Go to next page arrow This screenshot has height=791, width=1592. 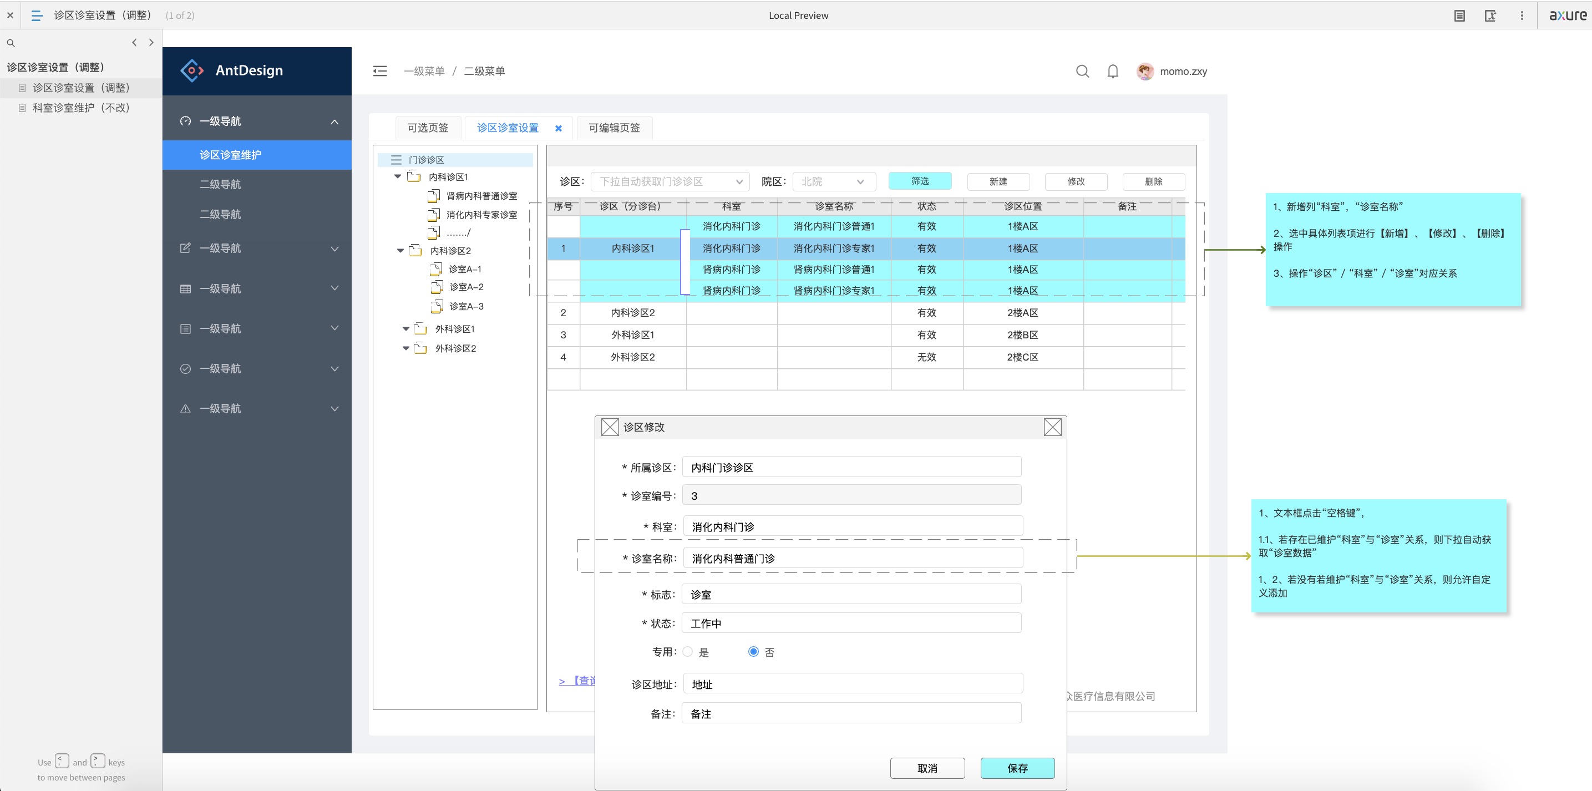point(151,43)
